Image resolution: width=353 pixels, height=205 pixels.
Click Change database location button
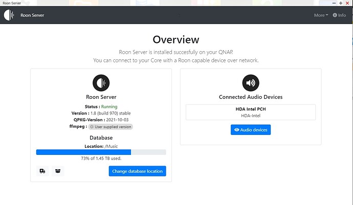[x=137, y=171]
